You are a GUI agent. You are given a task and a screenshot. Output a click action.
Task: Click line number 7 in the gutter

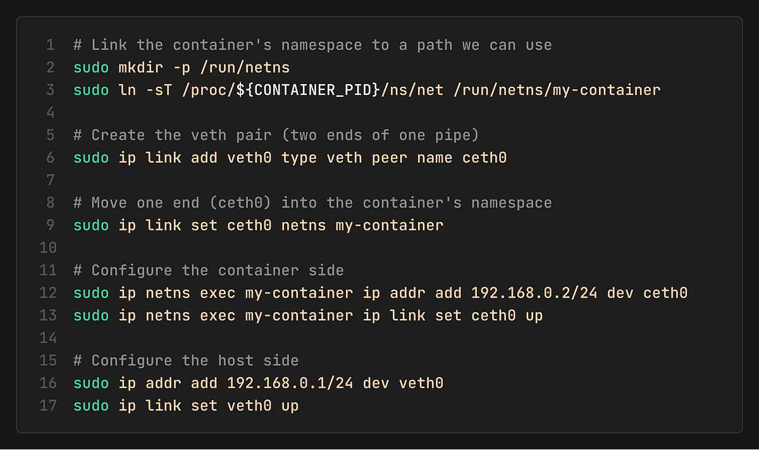(x=50, y=180)
